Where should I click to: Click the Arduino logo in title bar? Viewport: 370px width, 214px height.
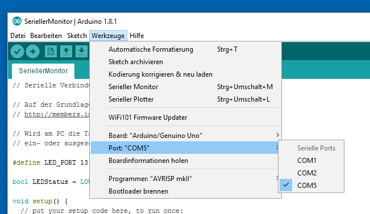[x=17, y=22]
